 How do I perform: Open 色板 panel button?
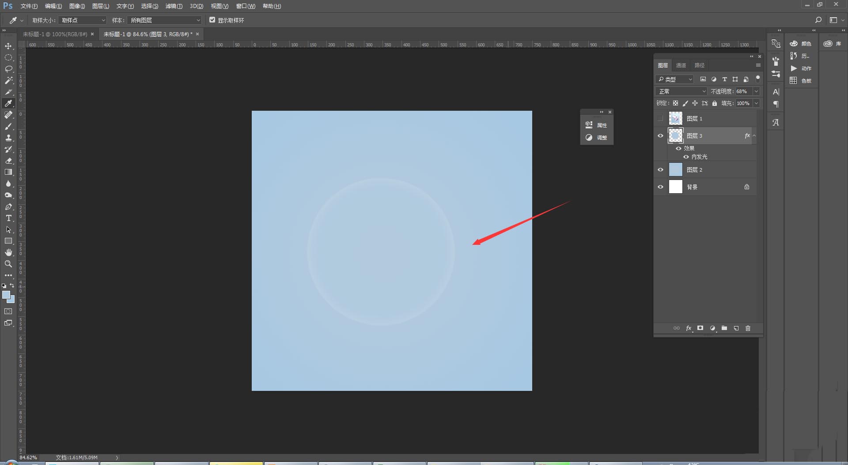click(801, 80)
